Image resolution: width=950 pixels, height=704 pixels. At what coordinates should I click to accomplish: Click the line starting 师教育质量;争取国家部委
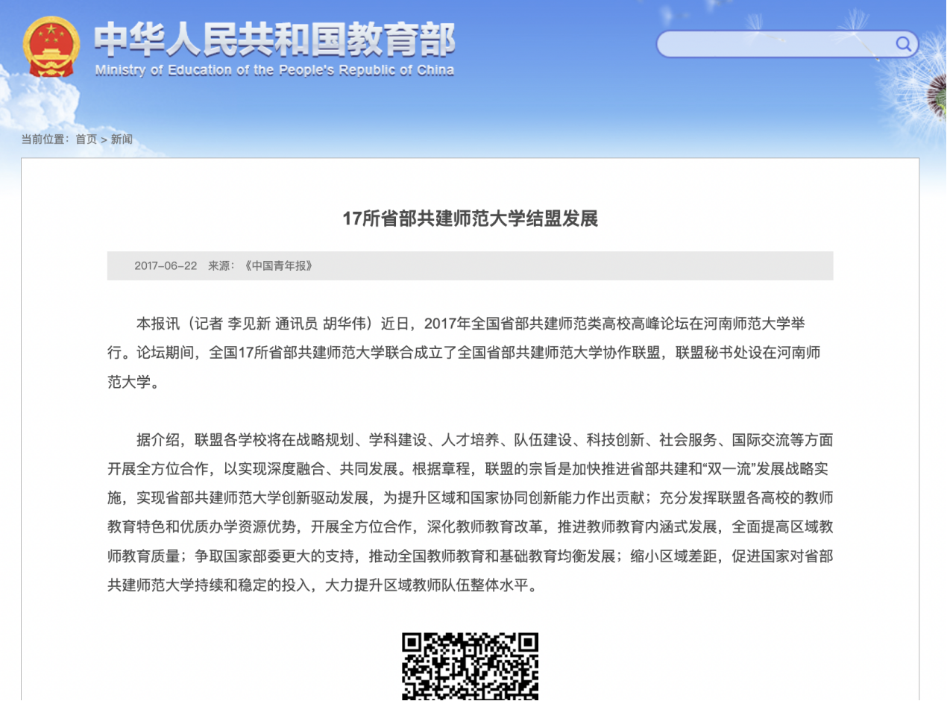(470, 556)
